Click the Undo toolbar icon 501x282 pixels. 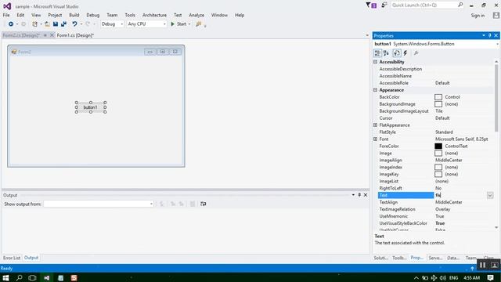click(x=74, y=24)
